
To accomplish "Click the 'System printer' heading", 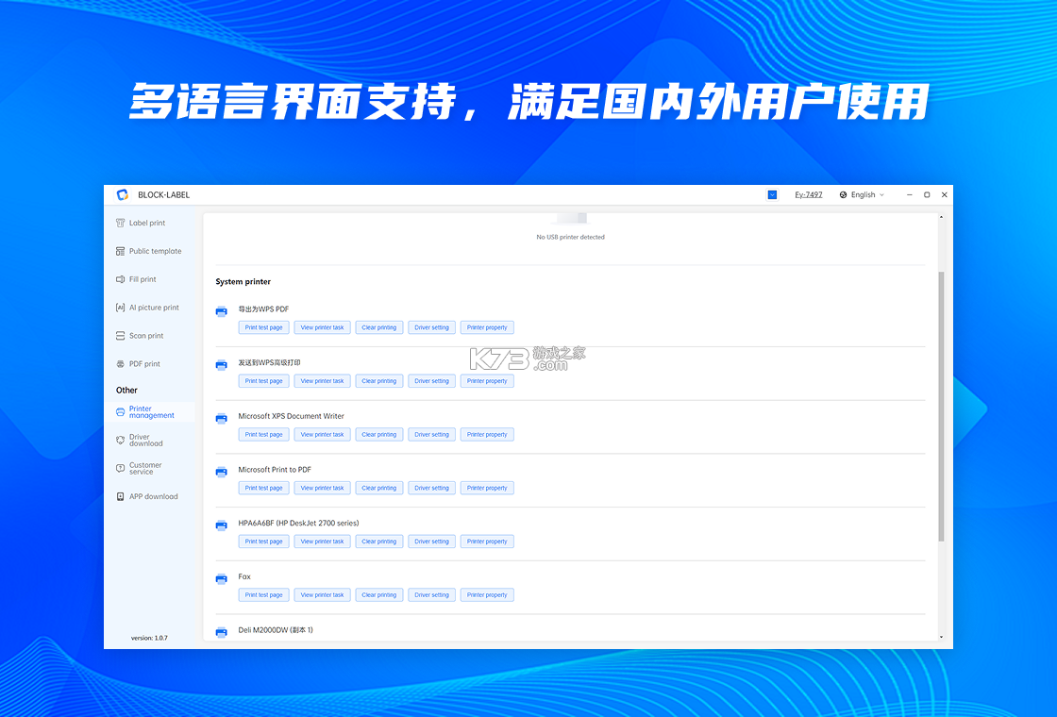I will pyautogui.click(x=243, y=282).
